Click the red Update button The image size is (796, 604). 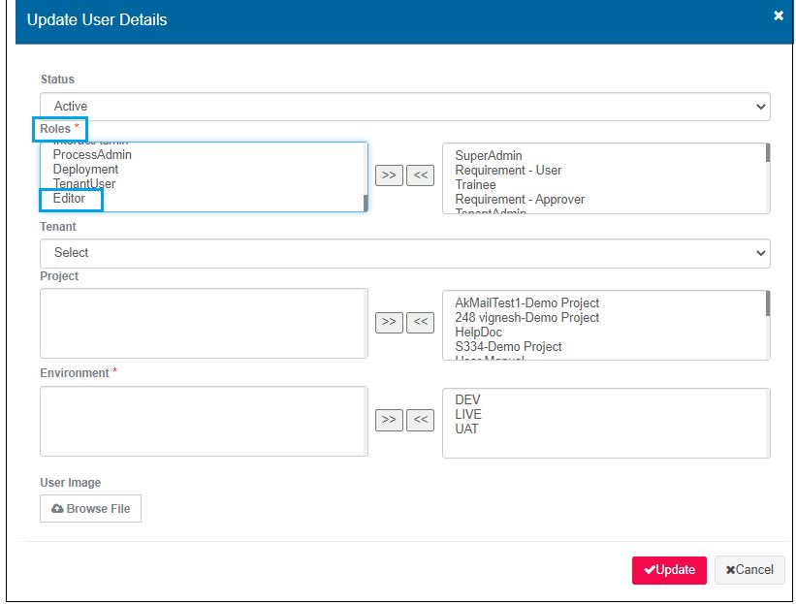click(669, 570)
